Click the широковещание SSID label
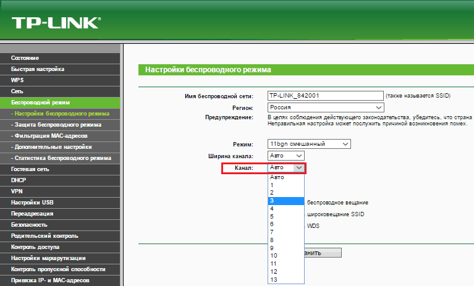This screenshot has height=286, width=474. pyautogui.click(x=336, y=214)
